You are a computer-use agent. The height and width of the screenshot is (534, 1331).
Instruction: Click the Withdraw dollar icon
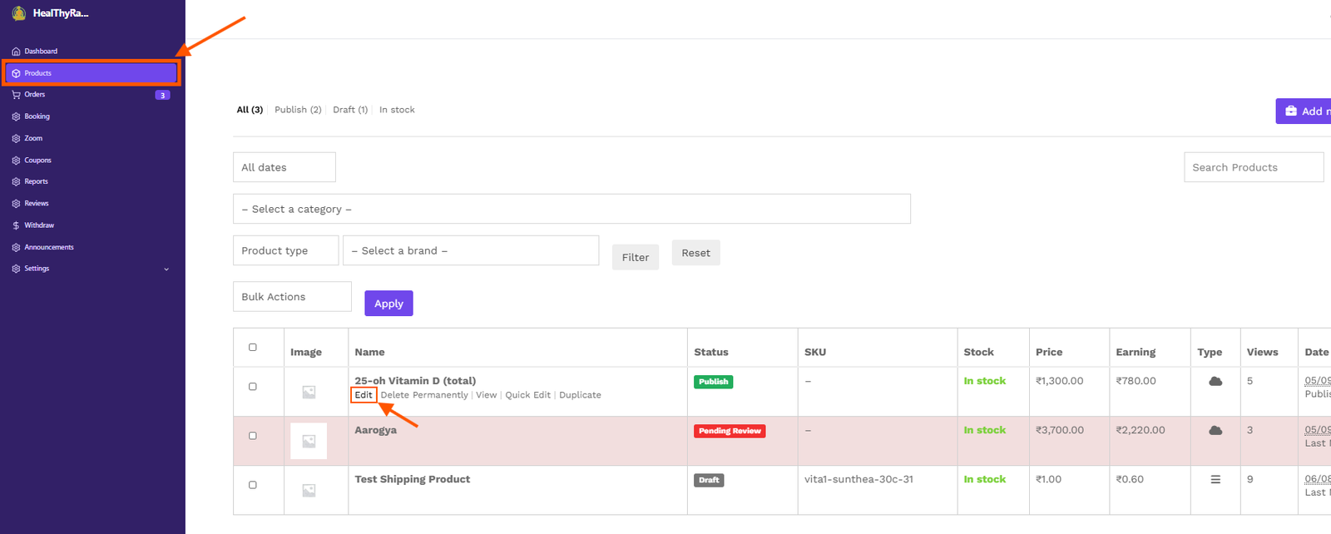click(x=16, y=225)
